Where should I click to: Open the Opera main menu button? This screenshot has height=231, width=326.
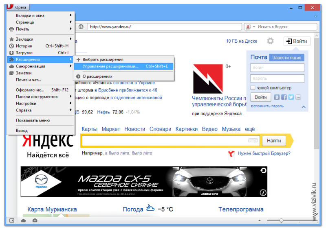click(x=18, y=7)
